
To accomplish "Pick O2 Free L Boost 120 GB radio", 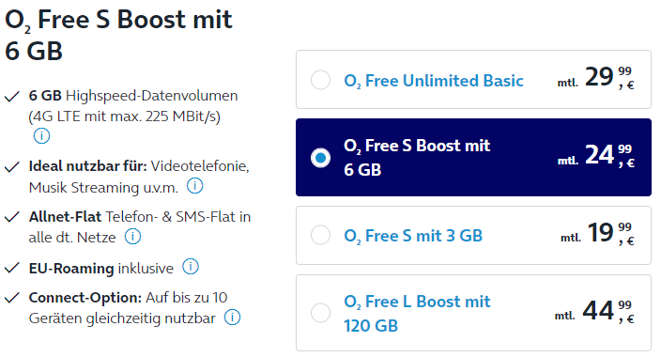I will pos(320,313).
